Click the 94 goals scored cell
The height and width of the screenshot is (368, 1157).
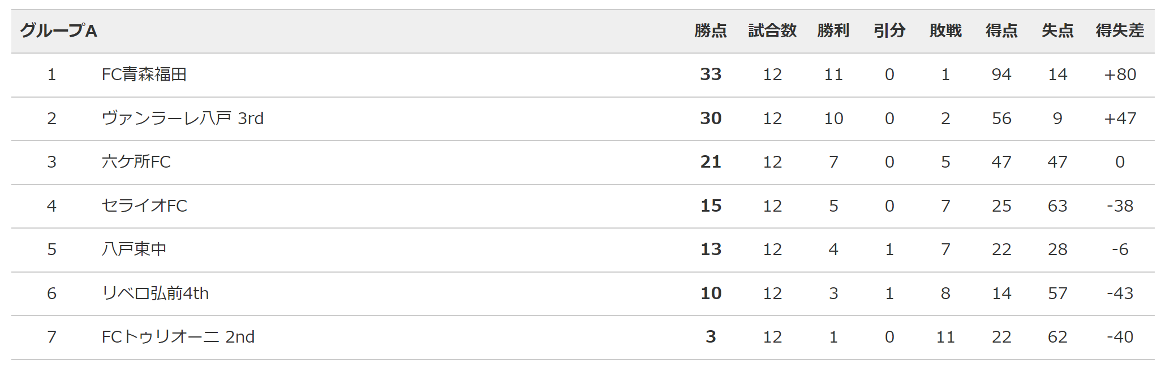click(x=1001, y=75)
